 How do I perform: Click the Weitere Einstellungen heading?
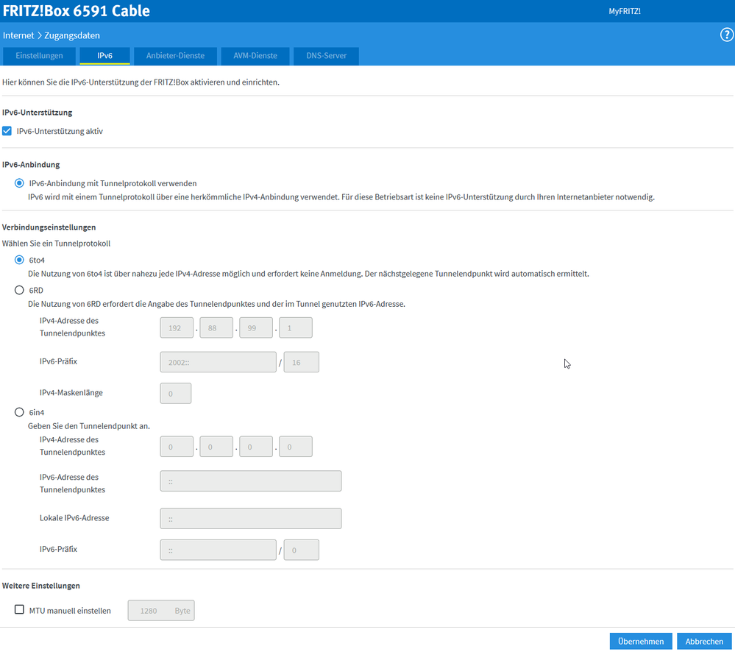[x=40, y=586]
